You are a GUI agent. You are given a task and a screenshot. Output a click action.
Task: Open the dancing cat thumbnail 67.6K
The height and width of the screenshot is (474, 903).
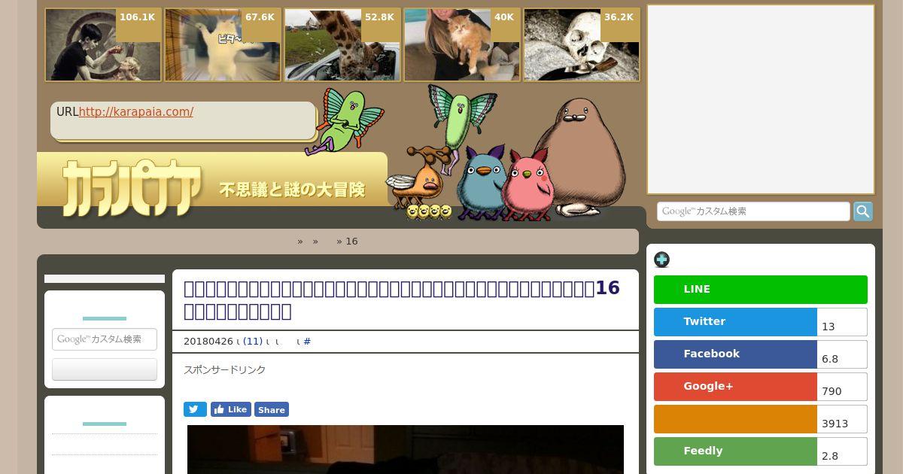223,45
